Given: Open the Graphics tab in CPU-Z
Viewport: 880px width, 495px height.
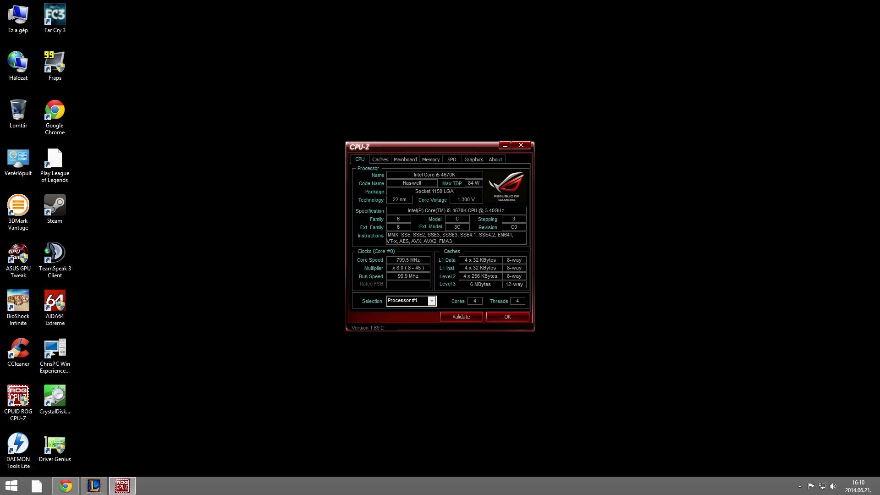Looking at the screenshot, I should [x=473, y=159].
